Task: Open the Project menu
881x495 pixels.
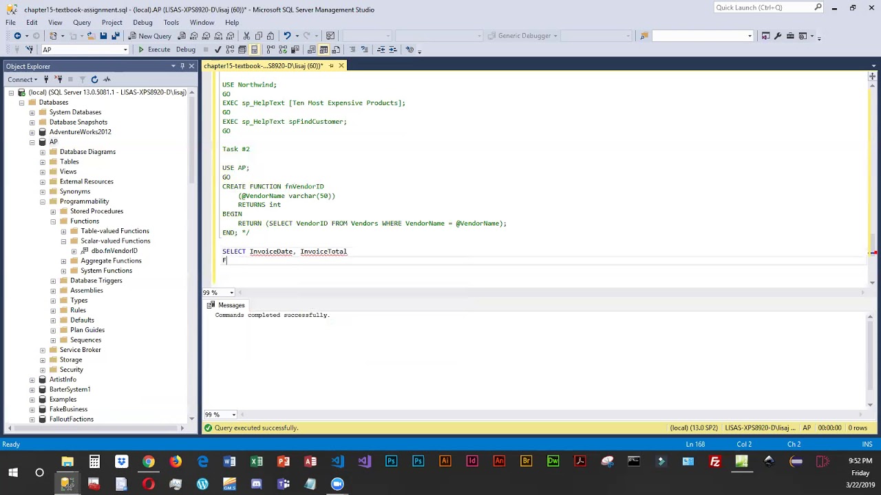Action: [x=112, y=23]
